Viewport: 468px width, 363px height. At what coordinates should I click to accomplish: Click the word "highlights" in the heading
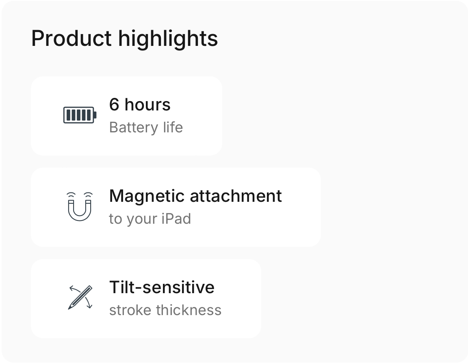click(168, 39)
